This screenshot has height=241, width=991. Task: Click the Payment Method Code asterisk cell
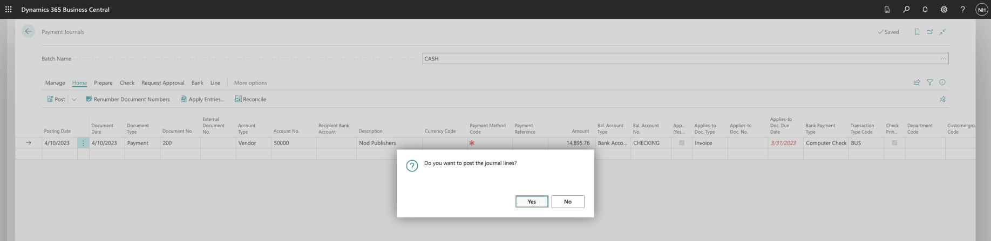490,143
